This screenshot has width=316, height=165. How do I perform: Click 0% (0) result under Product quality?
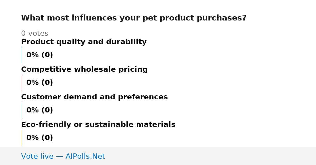pos(40,55)
